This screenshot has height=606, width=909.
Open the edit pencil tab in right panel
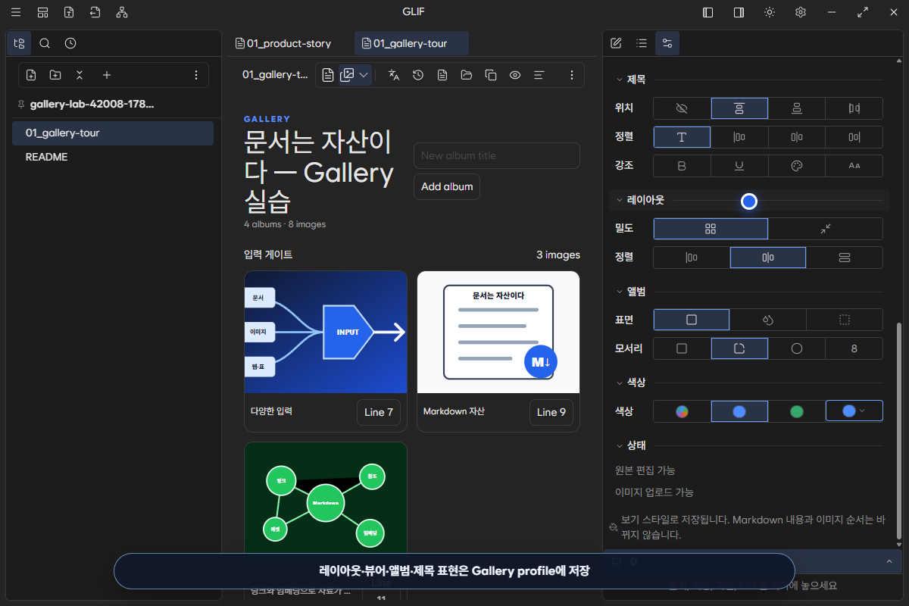click(616, 43)
